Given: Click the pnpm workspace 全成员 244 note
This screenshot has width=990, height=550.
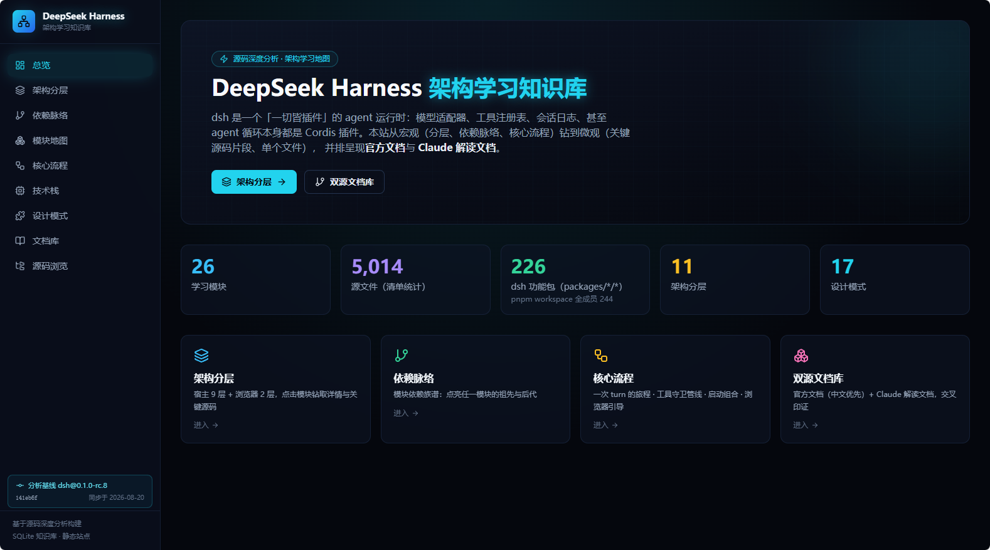Looking at the screenshot, I should [x=562, y=299].
